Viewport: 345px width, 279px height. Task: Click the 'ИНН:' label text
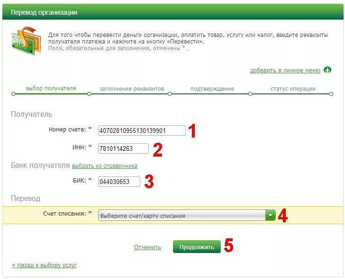79,147
